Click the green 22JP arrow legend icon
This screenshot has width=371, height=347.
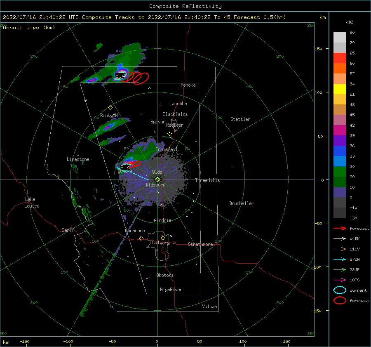pyautogui.click(x=340, y=269)
